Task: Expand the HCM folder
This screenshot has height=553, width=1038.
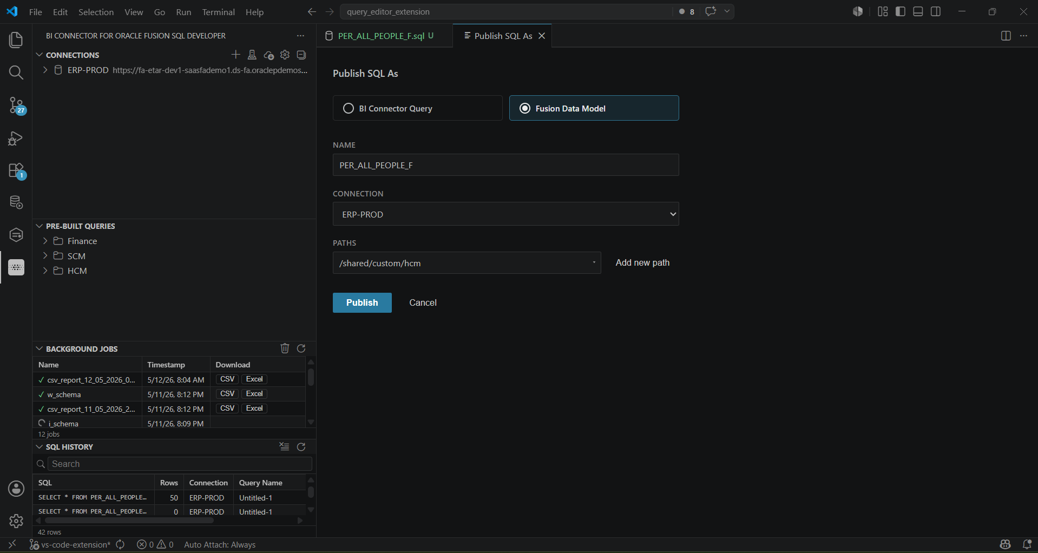Action: point(45,271)
